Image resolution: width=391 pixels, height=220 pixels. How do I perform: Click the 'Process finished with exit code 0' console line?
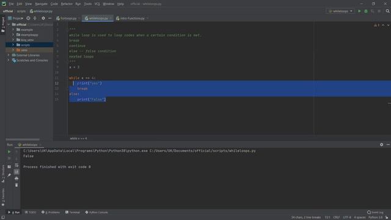point(57,167)
